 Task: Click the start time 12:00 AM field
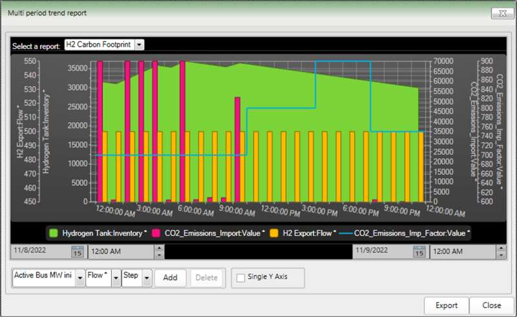pos(121,252)
